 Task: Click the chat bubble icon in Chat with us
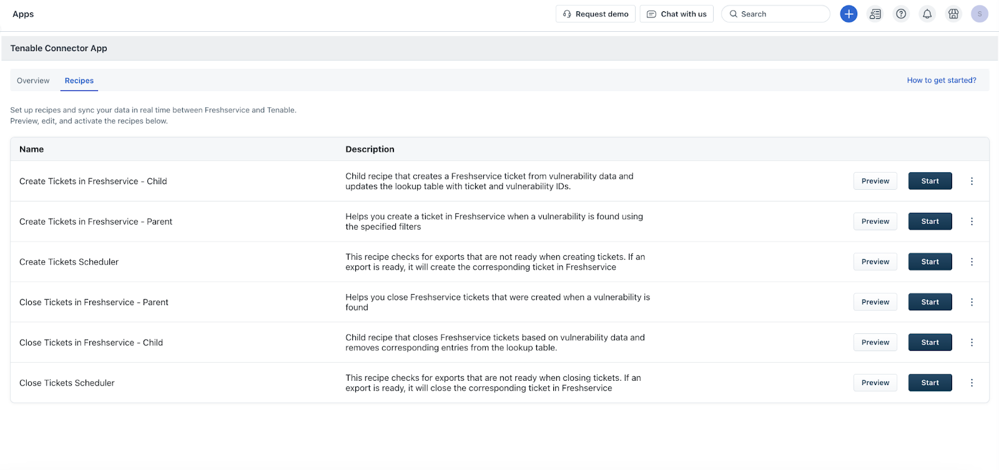[x=651, y=14]
